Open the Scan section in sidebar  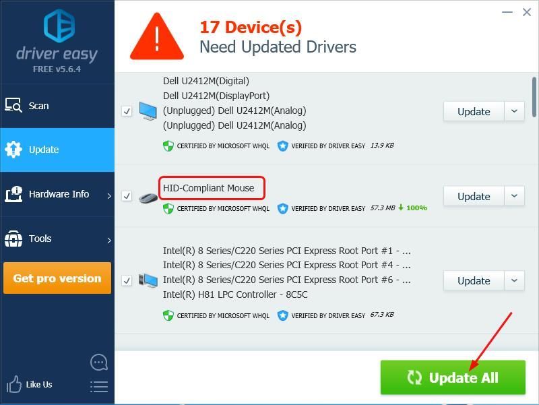(38, 106)
